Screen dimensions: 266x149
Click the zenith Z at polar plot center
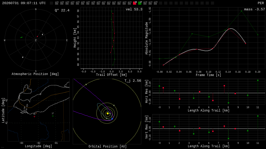click(36, 40)
